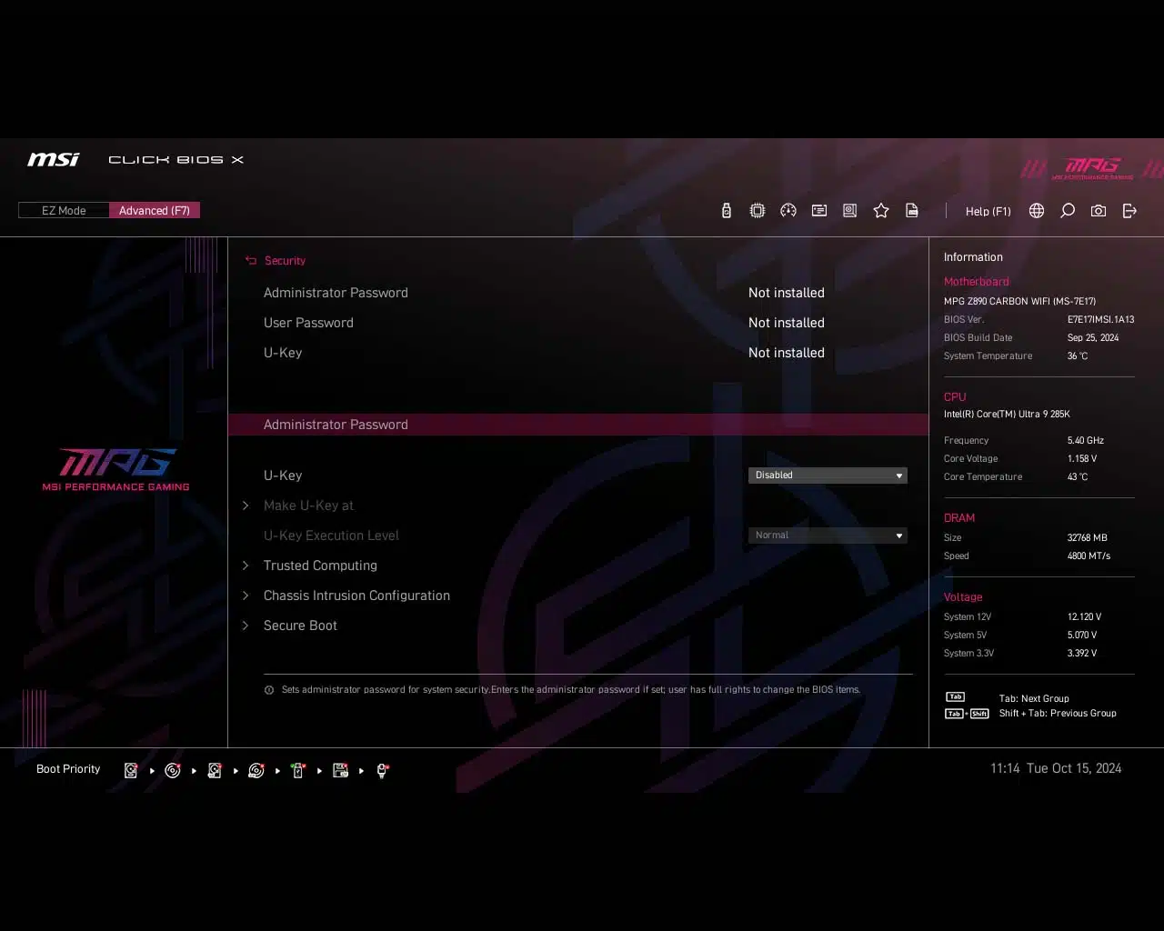Click the User Password status label
Viewport: 1164px width, 931px height.
(x=308, y=323)
